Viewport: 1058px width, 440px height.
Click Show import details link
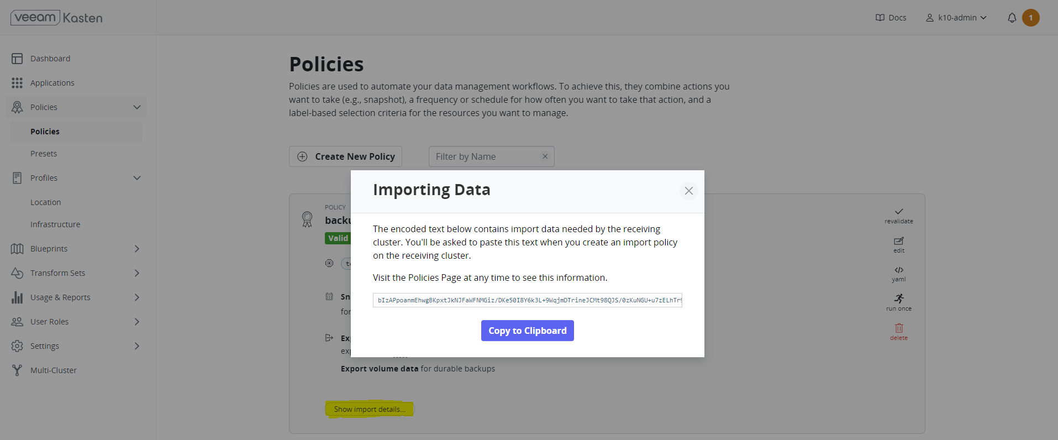point(370,410)
